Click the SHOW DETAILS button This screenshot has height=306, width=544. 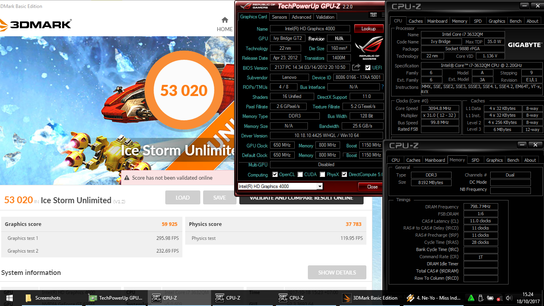(x=337, y=273)
